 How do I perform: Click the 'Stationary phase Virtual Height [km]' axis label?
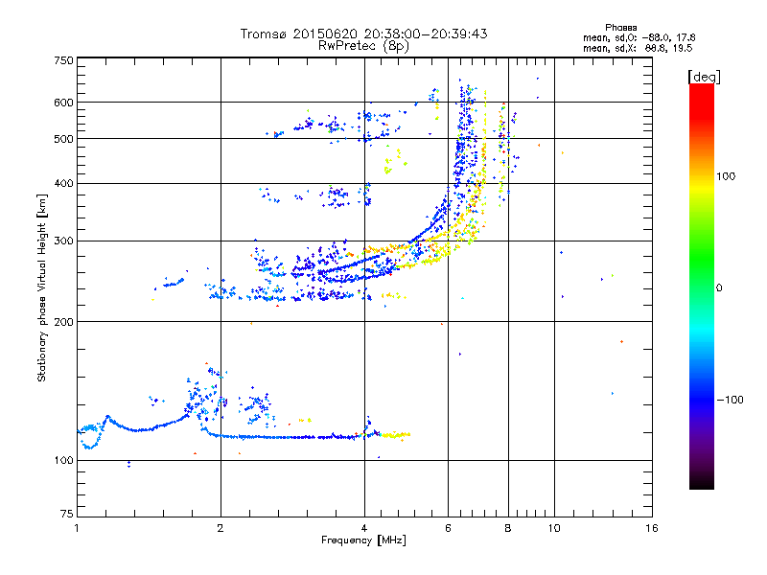[x=41, y=287]
